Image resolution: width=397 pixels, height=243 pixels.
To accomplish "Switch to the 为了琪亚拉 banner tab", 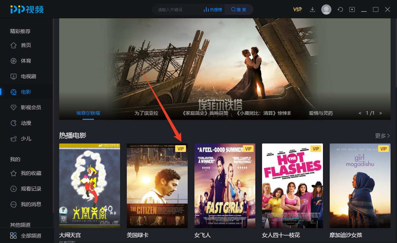I will pyautogui.click(x=146, y=113).
